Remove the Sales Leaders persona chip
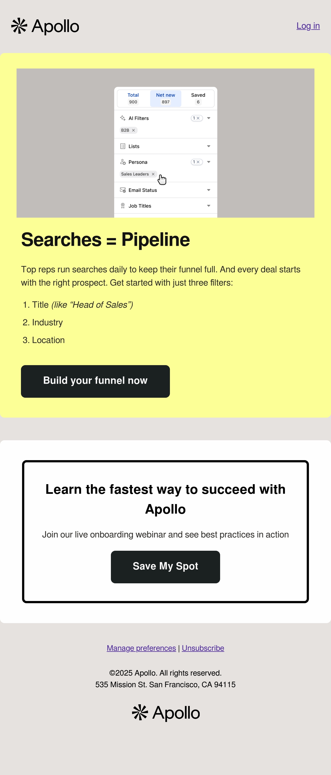Viewport: 331px width, 775px height. click(153, 174)
